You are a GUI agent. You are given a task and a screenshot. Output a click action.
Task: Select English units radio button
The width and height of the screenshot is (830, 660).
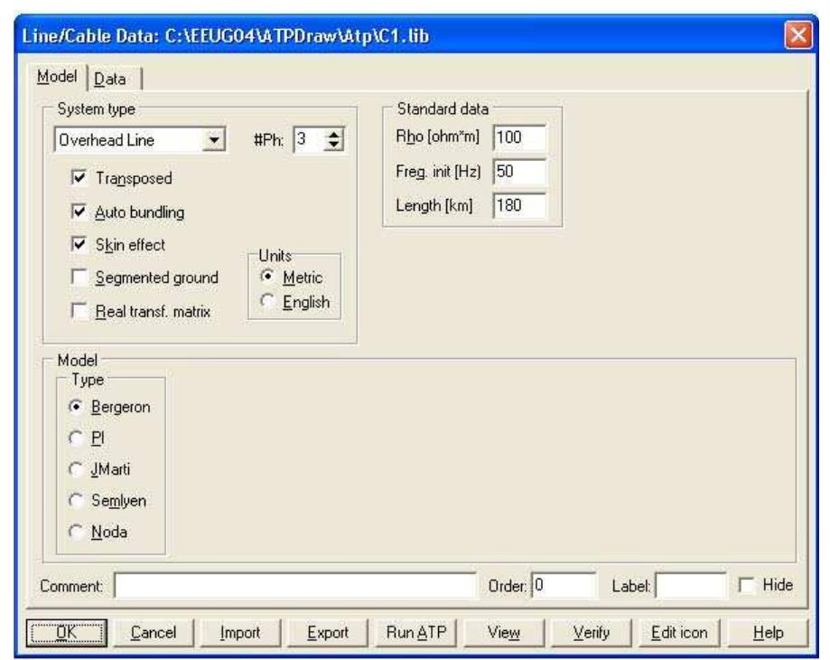tap(268, 301)
